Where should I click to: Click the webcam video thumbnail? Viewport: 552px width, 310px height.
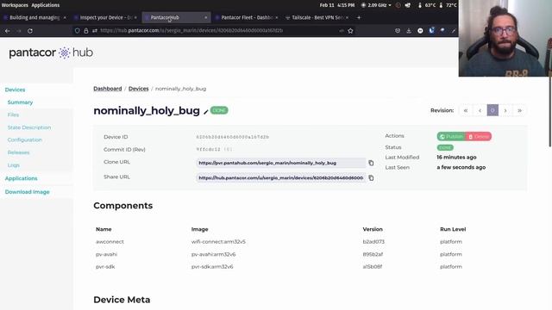[505, 38]
